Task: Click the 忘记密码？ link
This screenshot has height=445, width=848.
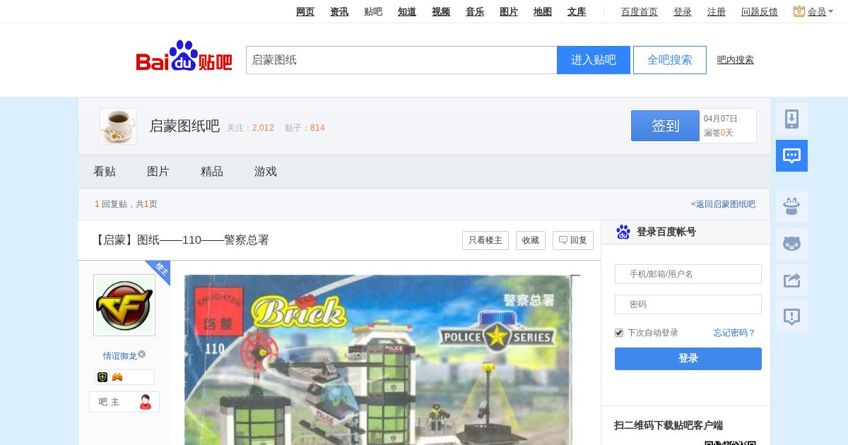Action: (735, 333)
